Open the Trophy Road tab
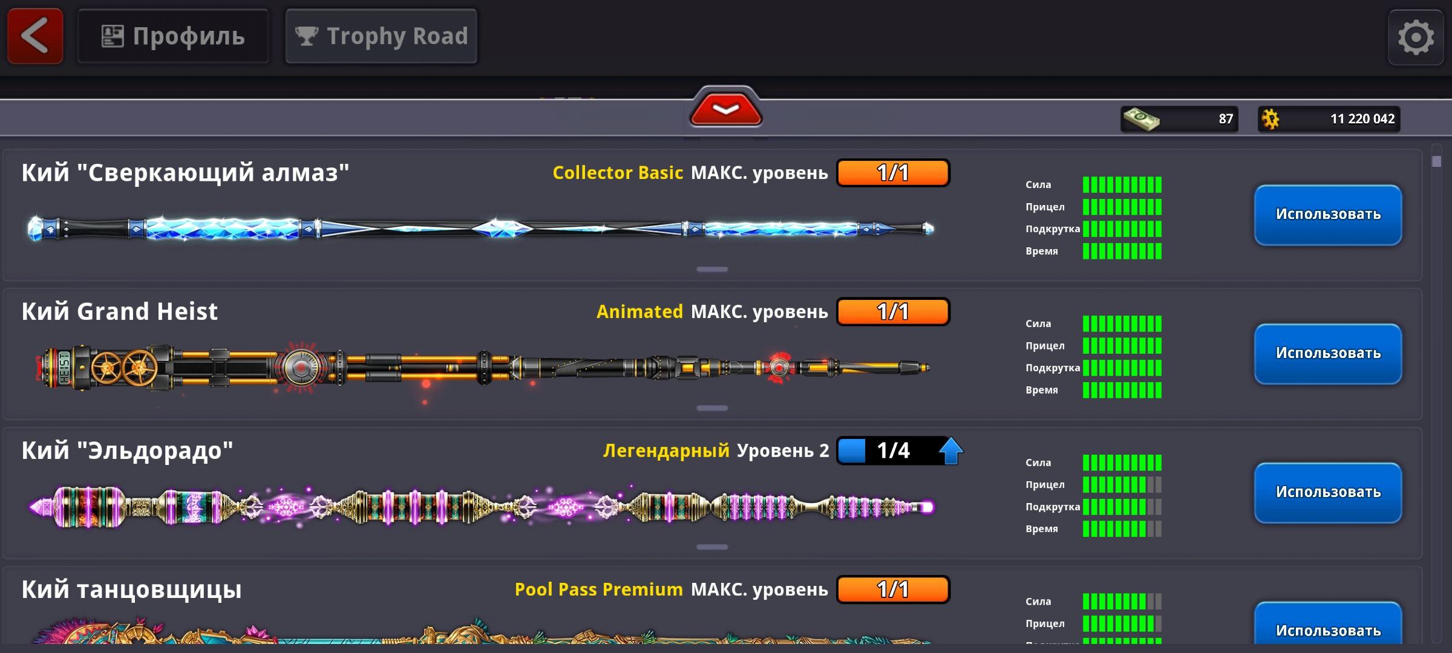 381,36
